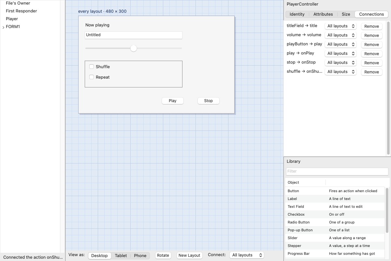391x261 pixels.
Task: Select the Player object in outline
Action: pos(12,19)
